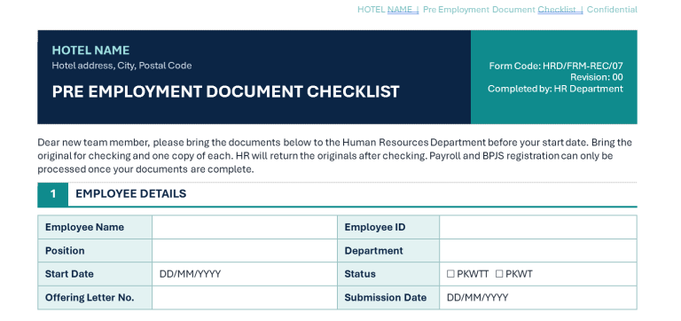Image resolution: width=681 pixels, height=321 pixels.
Task: Click the 'Employee ID' label cell
Action: (388, 227)
